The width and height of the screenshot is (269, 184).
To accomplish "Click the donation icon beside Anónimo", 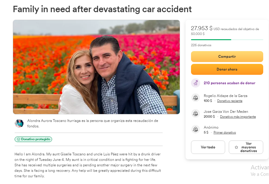I will [195, 129].
